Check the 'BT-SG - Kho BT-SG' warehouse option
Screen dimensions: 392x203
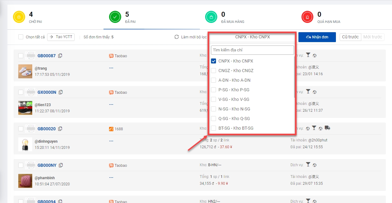point(214,128)
